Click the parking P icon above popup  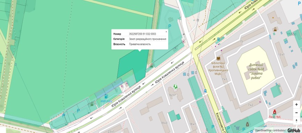pyautogui.click(x=170, y=26)
